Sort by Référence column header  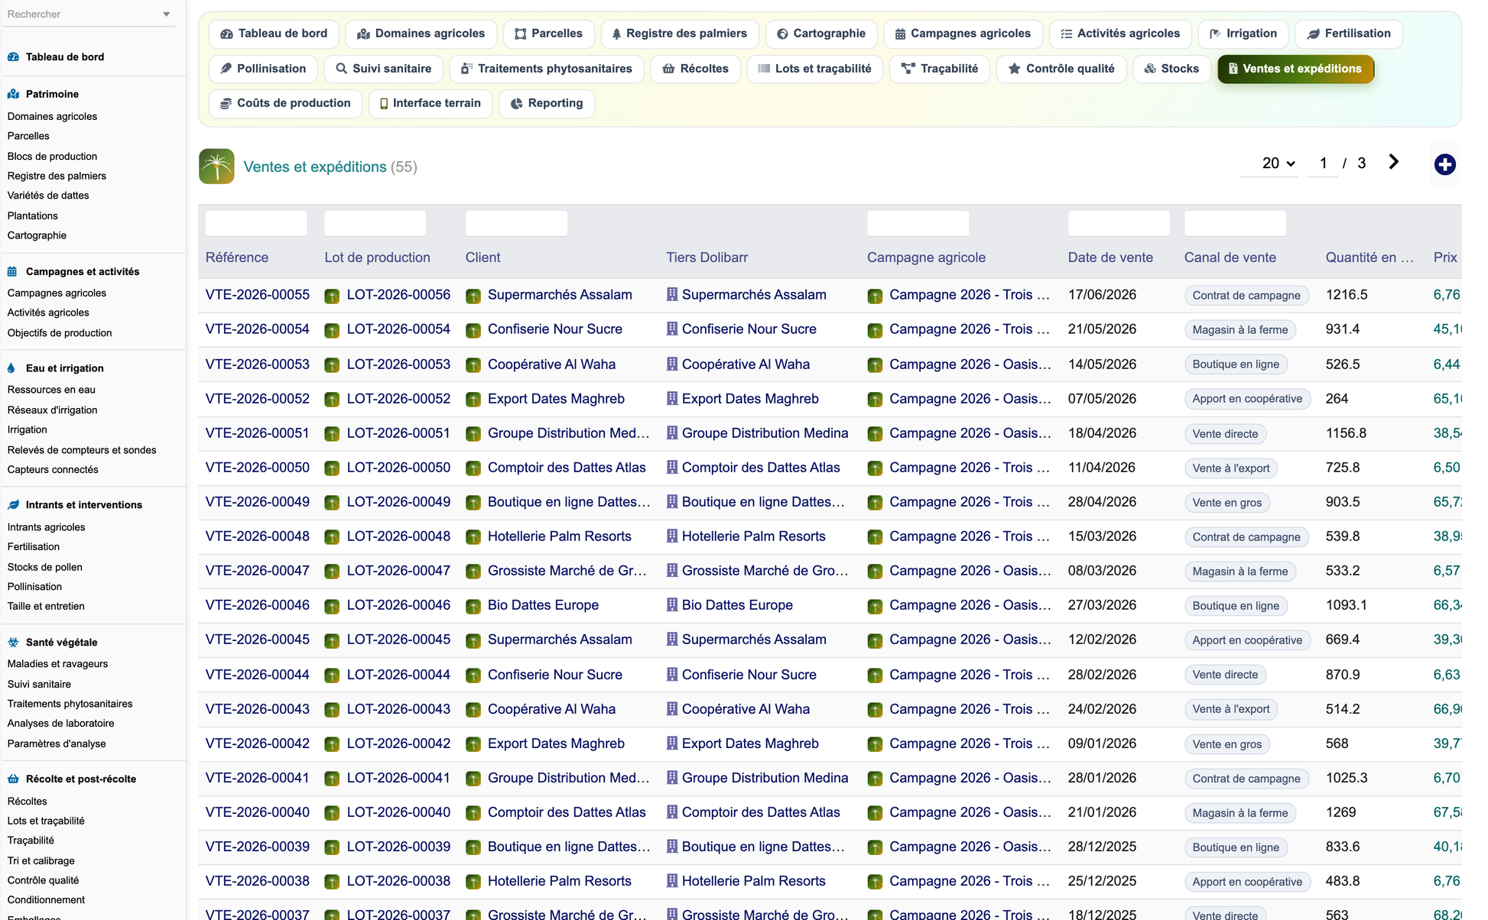[237, 258]
